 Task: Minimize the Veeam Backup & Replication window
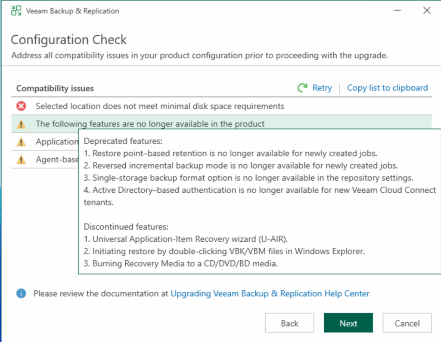pos(395,11)
